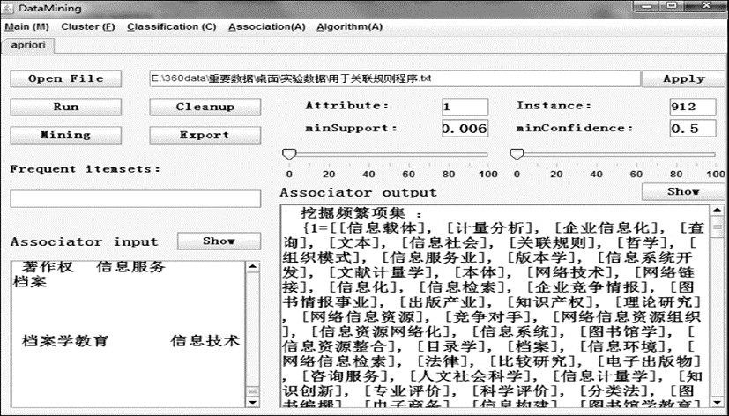
Task: Click the minConfidence value field
Action: 693,129
